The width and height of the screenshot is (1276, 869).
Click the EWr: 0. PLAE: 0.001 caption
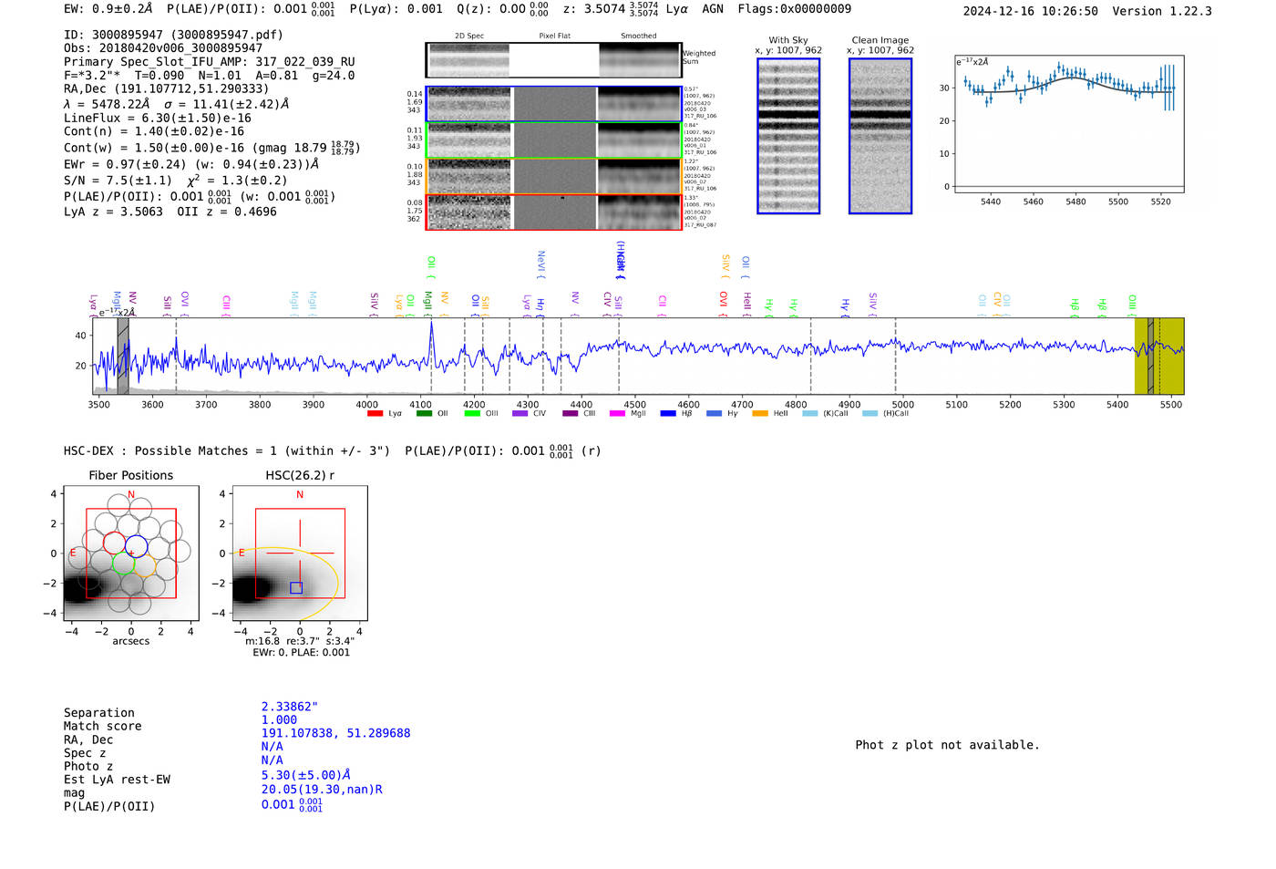point(301,653)
